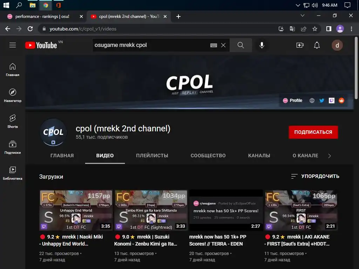Image resolution: width=359 pixels, height=269 pixels.
Task: Open the Suzuki Konomi Zenbu Kimi ga Ita title
Action: tap(146, 240)
